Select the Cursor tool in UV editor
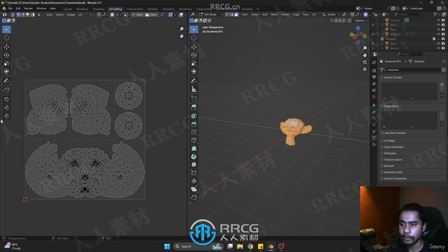448x252 pixels. tap(6, 37)
